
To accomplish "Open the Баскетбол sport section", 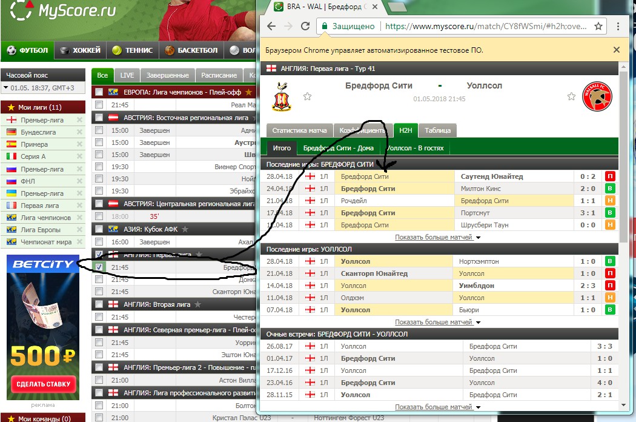I will tap(191, 50).
